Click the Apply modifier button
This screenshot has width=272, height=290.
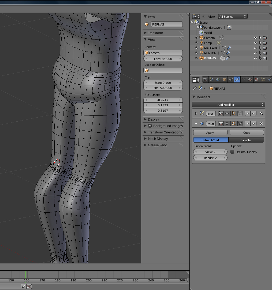tap(210, 132)
